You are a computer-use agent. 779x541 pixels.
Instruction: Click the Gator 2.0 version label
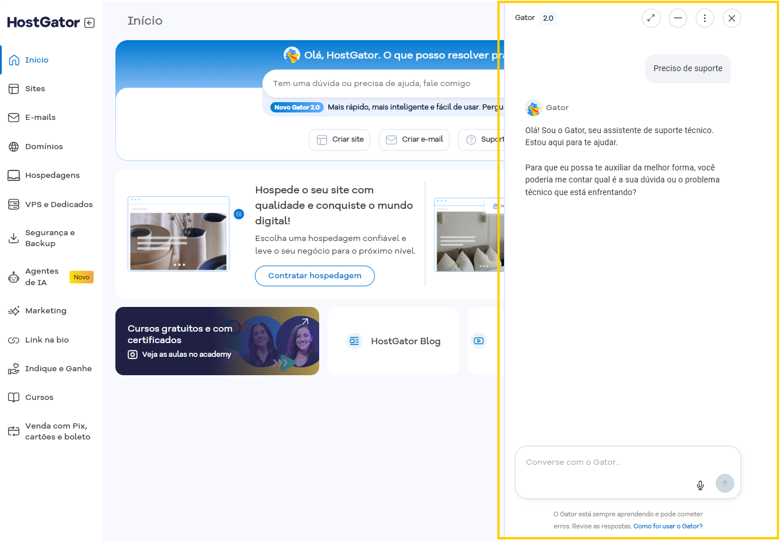(x=548, y=18)
